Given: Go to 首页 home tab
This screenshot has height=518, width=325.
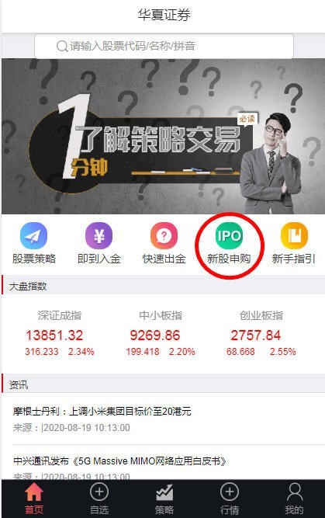Looking at the screenshot, I should (34, 499).
